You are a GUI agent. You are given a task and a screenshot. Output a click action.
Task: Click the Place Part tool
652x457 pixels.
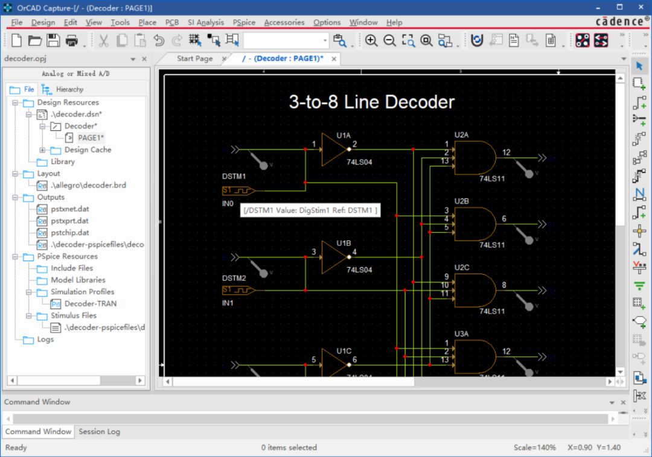coord(639,84)
